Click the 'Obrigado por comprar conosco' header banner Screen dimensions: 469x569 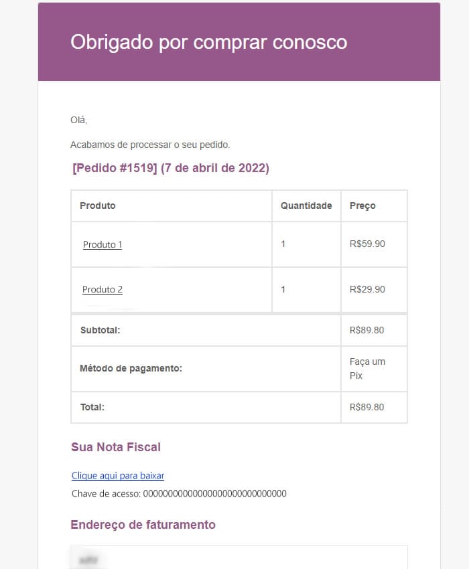coord(239,42)
